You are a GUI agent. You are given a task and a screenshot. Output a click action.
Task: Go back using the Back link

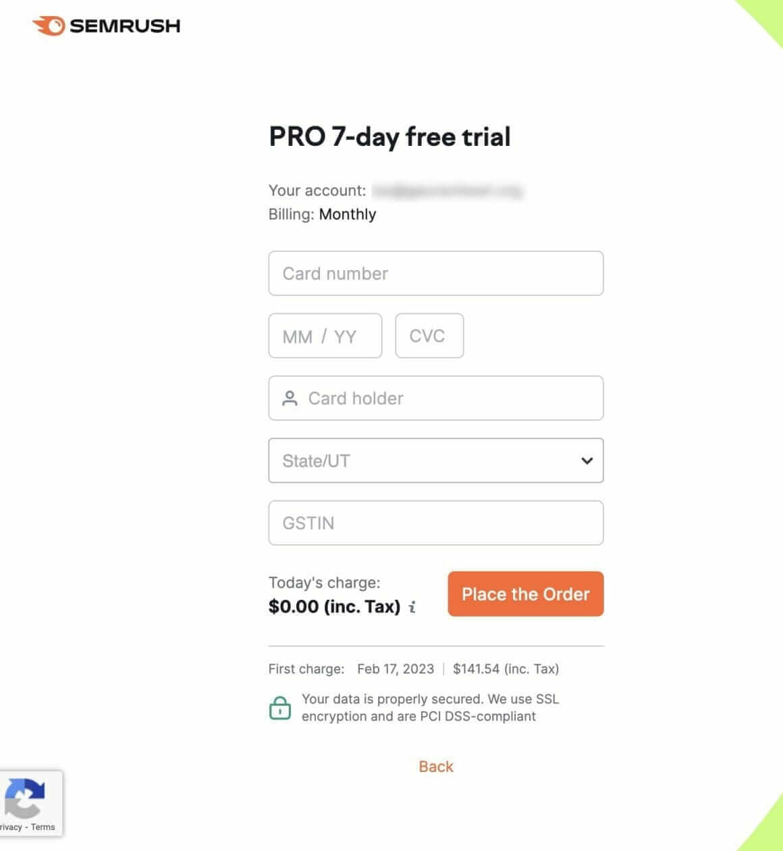(436, 767)
